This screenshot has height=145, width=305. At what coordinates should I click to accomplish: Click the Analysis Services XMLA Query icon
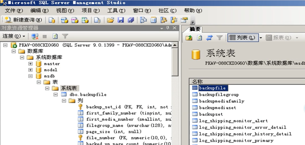[85, 20]
